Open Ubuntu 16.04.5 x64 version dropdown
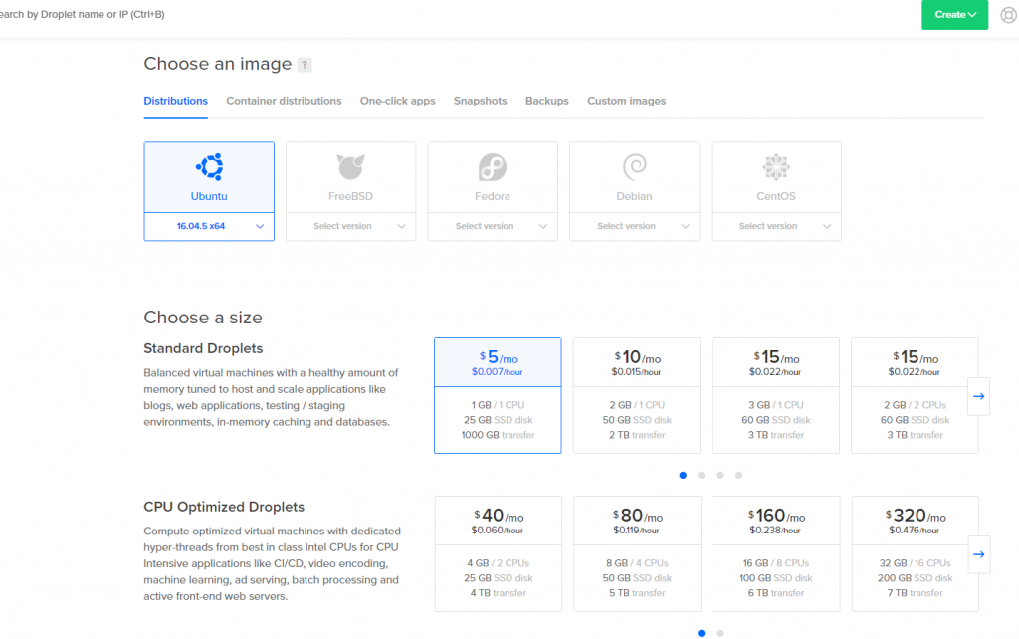Viewport: 1019px width, 639px height. pos(209,226)
